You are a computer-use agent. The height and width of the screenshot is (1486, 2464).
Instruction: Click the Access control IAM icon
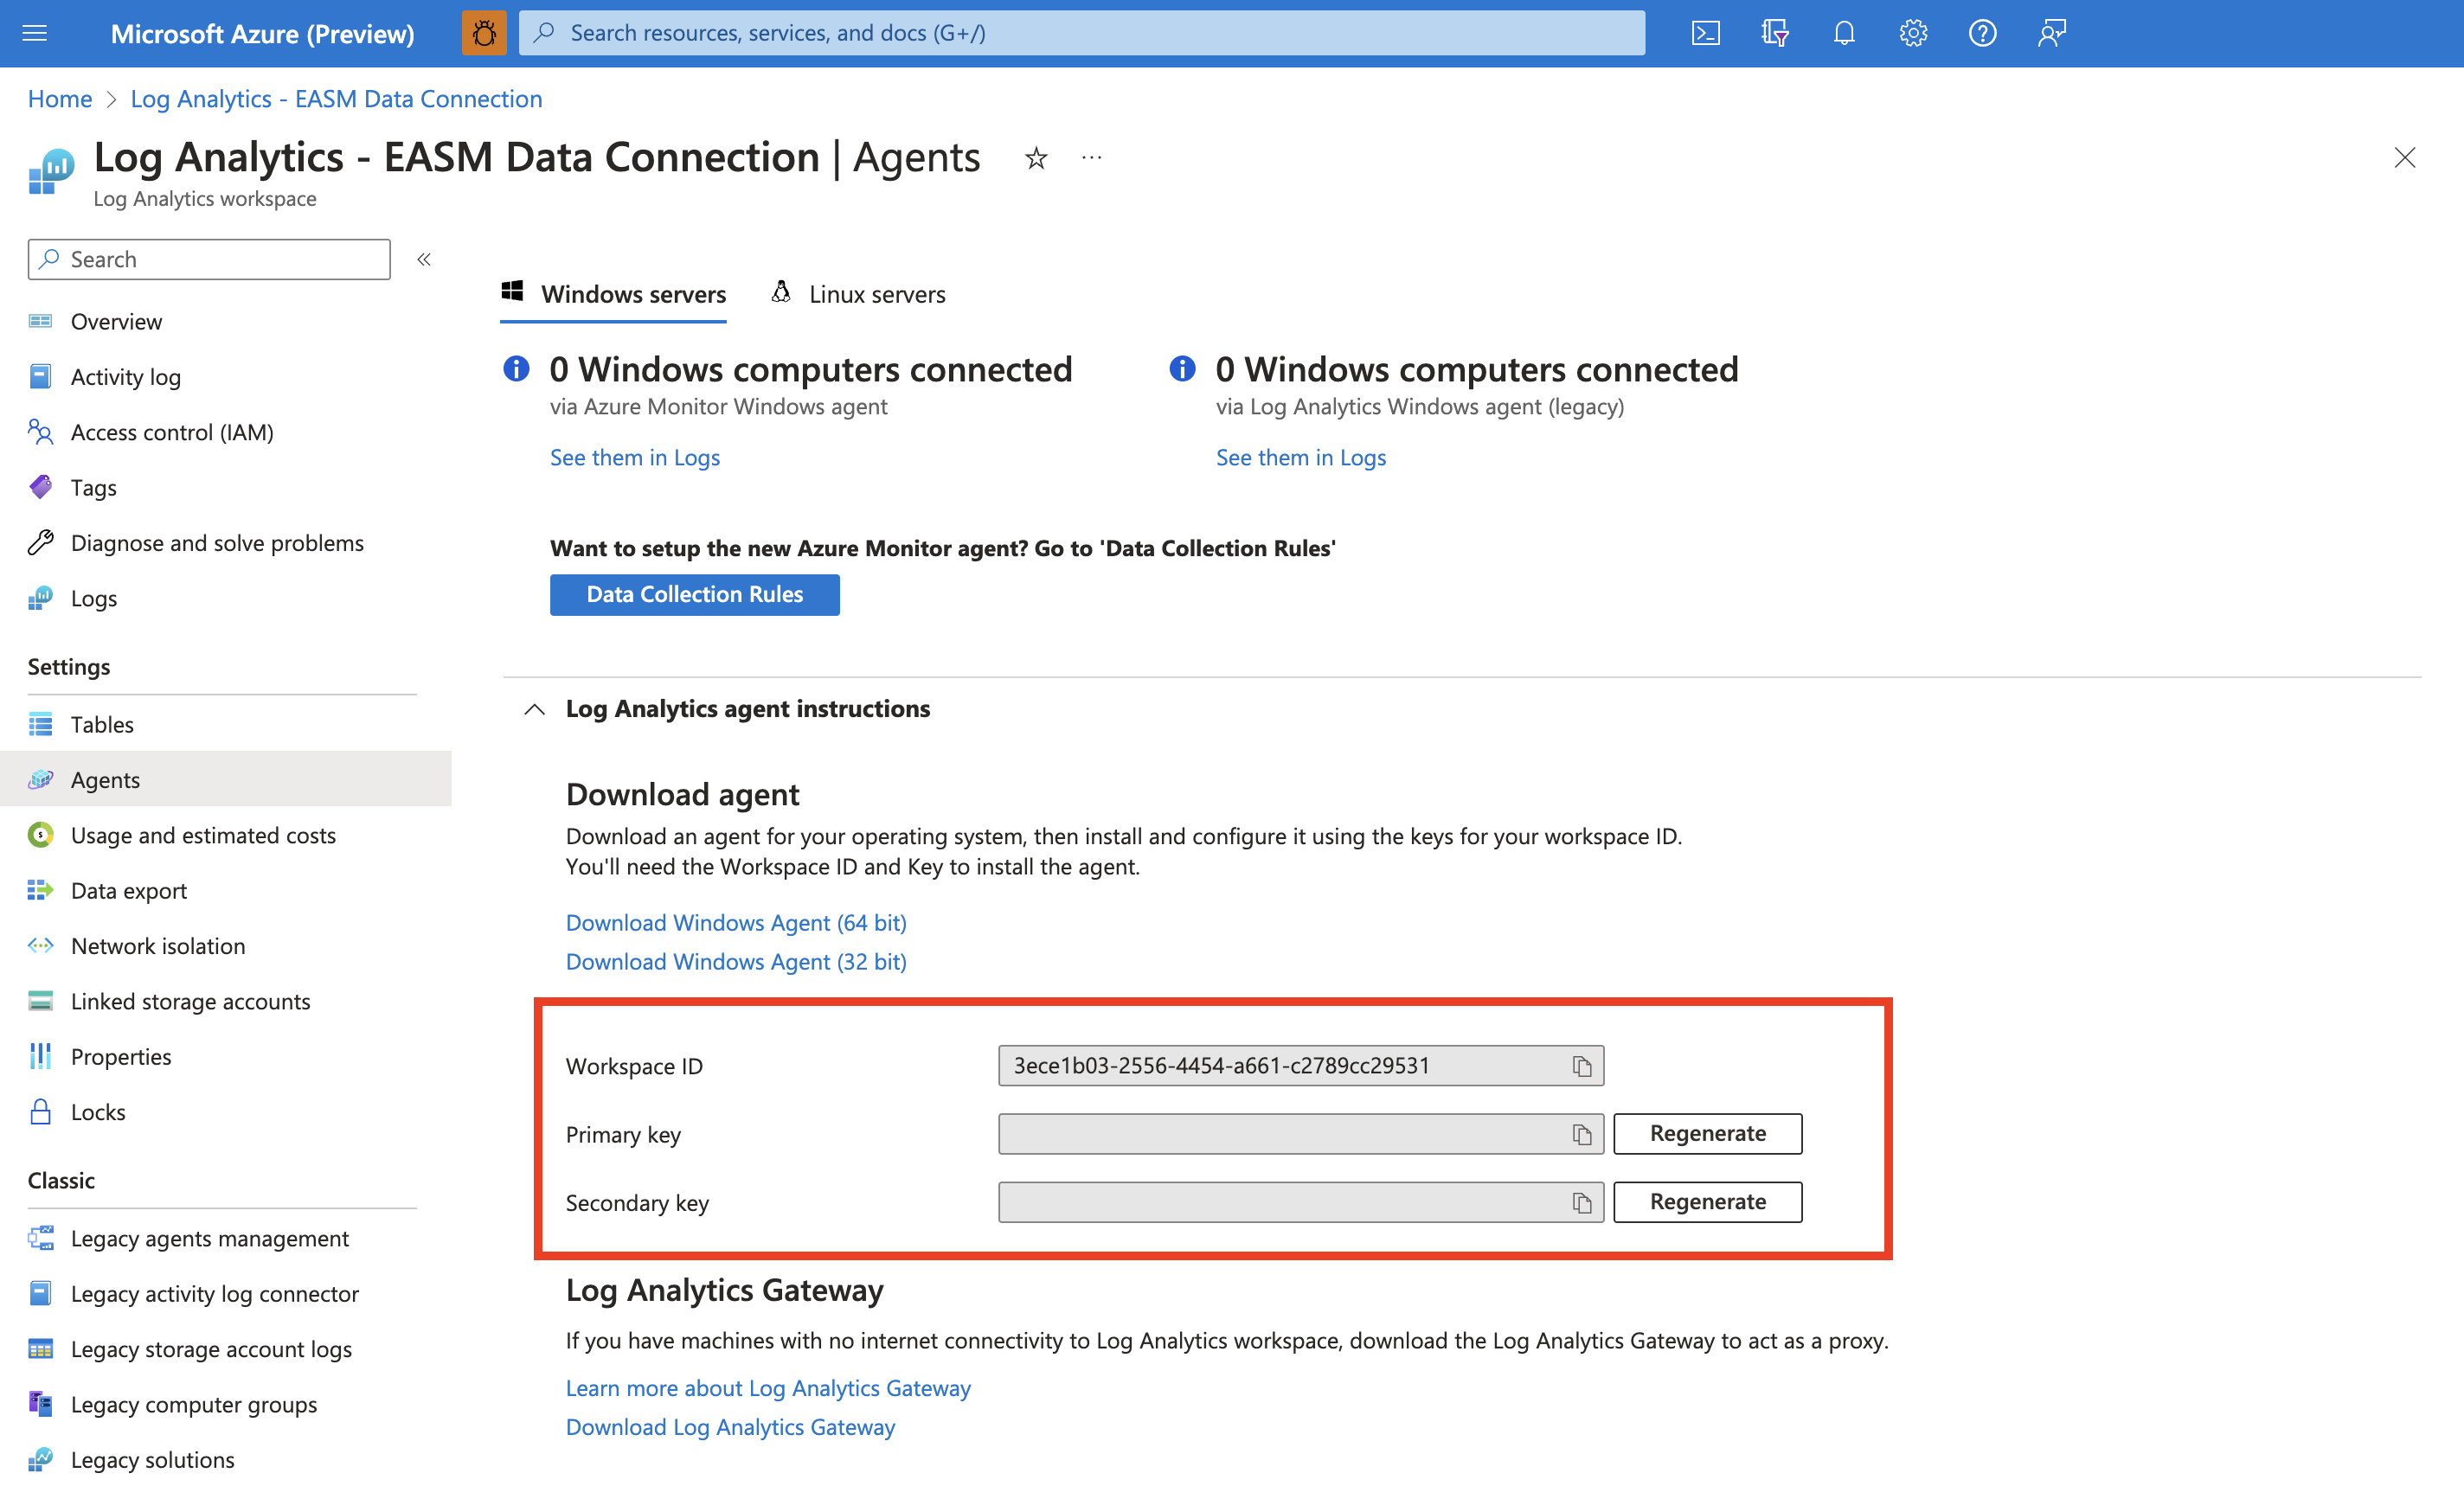click(x=41, y=429)
